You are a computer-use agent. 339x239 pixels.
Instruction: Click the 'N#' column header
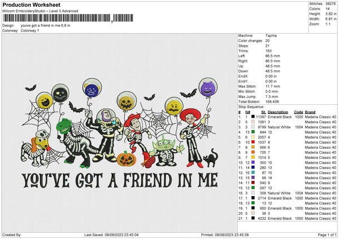tap(248, 112)
